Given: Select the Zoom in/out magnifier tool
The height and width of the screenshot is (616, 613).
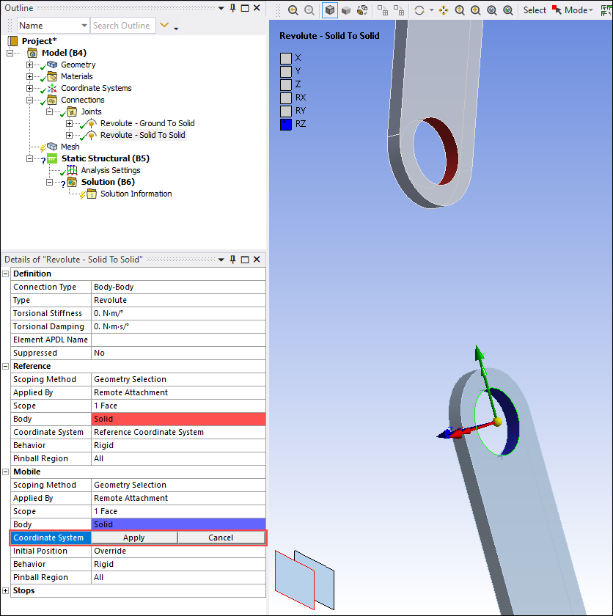Looking at the screenshot, I should coord(460,10).
